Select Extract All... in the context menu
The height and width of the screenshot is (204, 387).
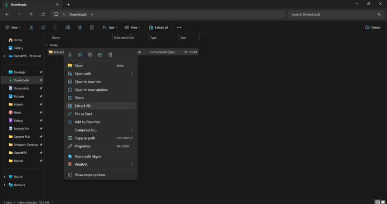coord(101,106)
